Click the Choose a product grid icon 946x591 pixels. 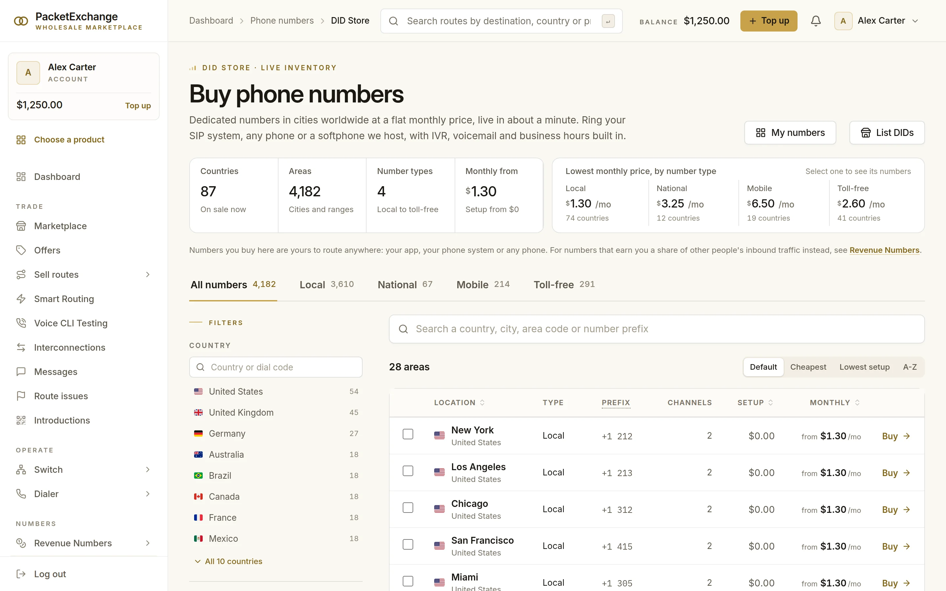[x=21, y=140]
